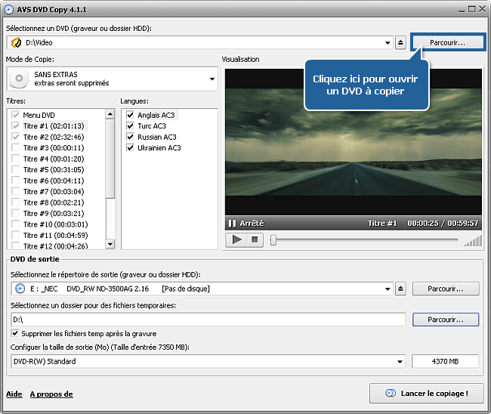Click the playback seek slider handle
This screenshot has width=491, height=414.
[x=273, y=240]
